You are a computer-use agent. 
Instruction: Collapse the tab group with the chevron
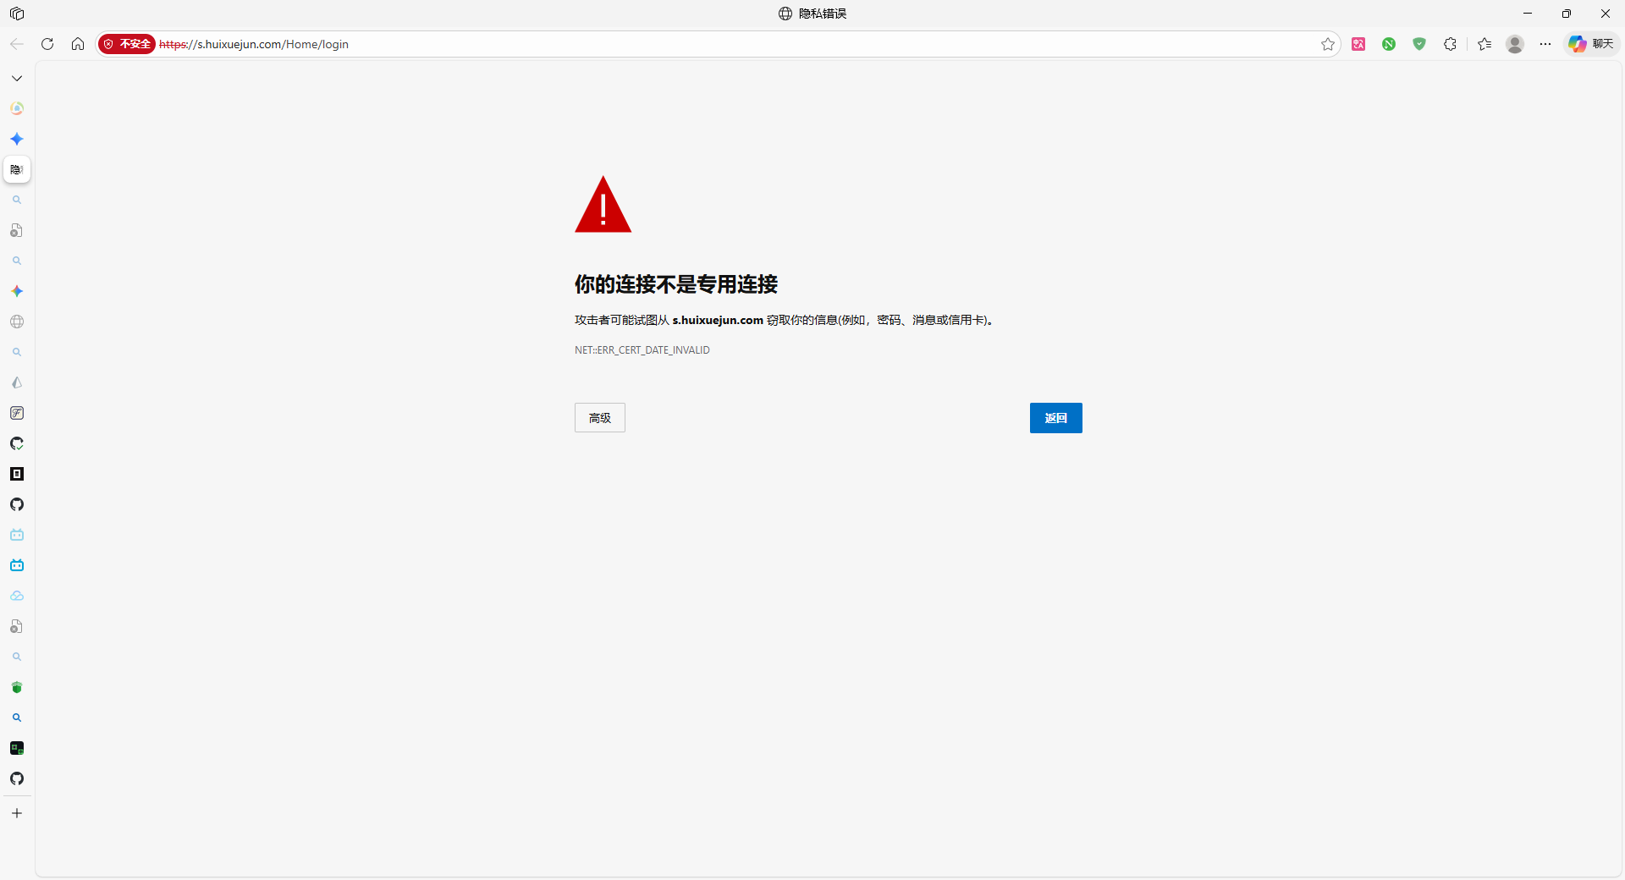tap(17, 78)
